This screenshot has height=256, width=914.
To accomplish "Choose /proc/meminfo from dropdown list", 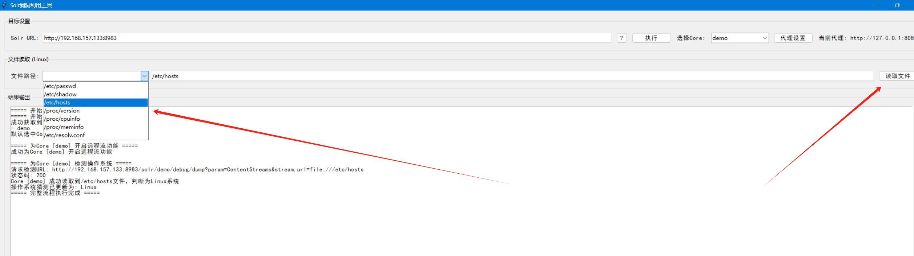I will (x=96, y=127).
